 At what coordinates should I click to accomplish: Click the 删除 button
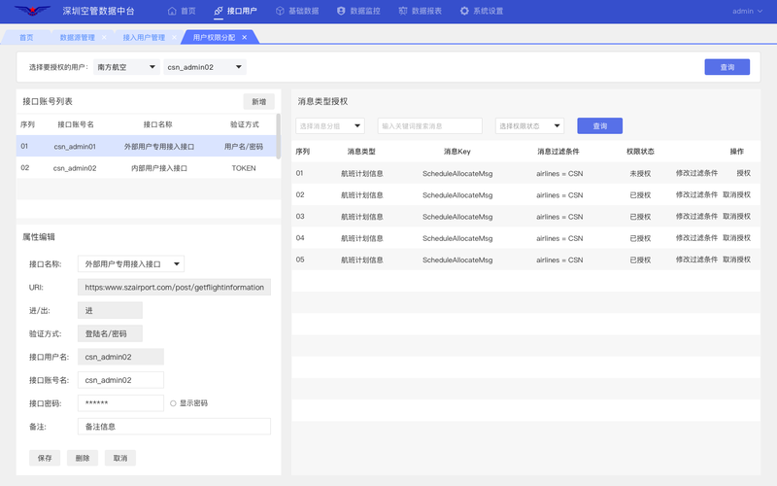[x=83, y=458]
